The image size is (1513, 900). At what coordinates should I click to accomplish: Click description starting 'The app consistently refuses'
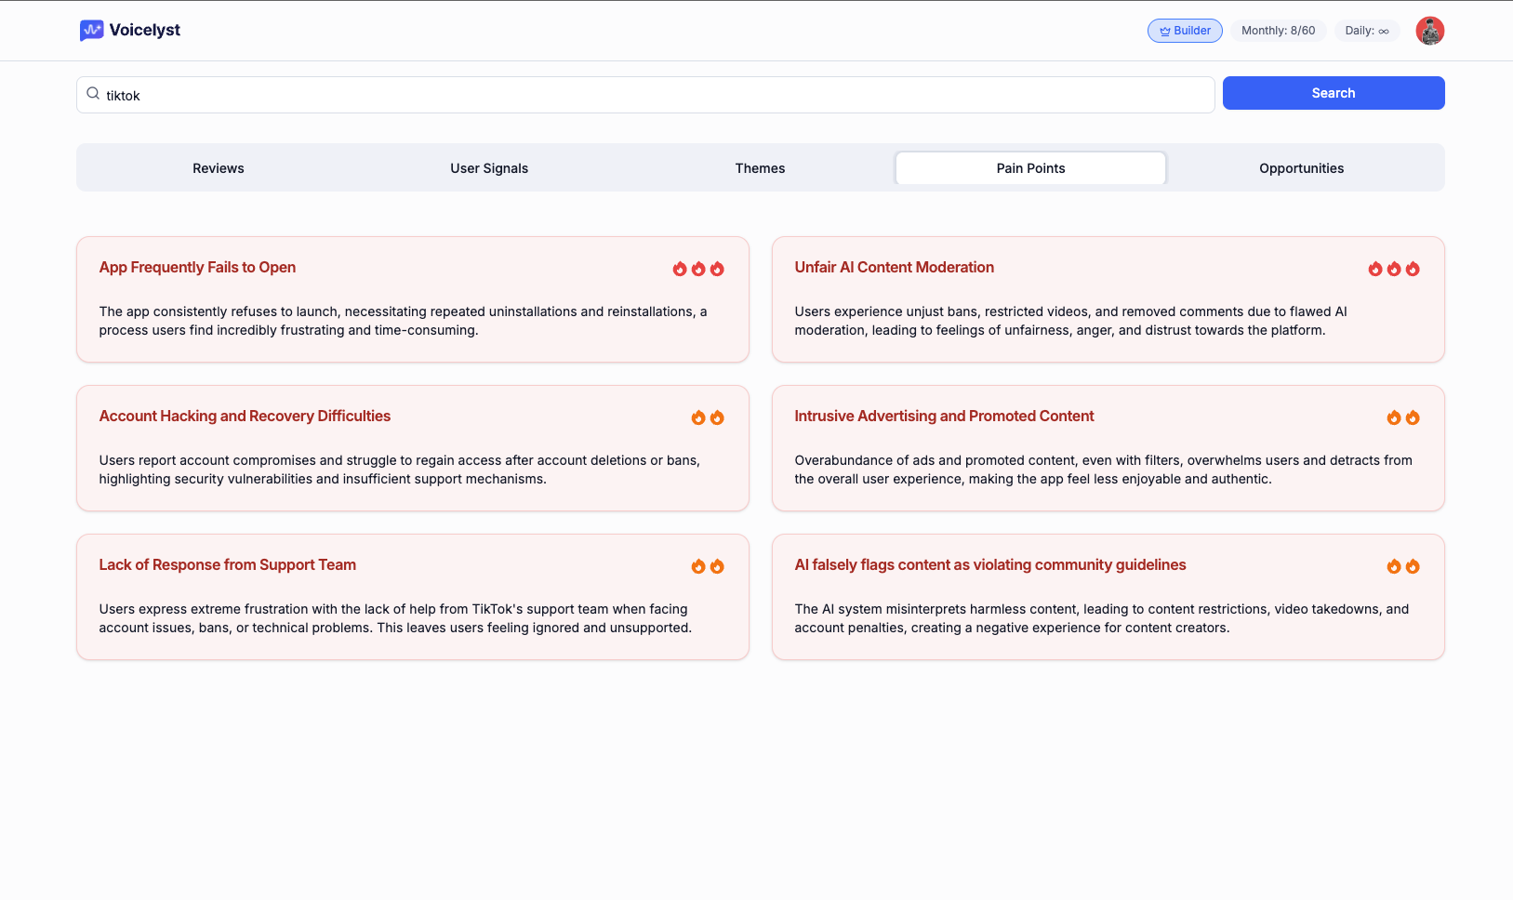tap(404, 321)
